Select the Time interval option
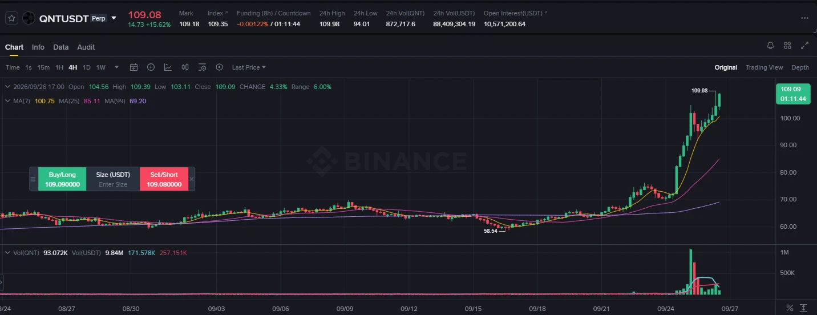 pyautogui.click(x=13, y=67)
